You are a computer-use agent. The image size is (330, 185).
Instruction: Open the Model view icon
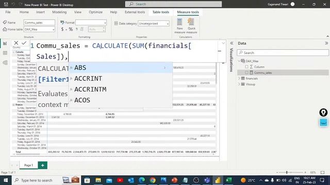5,63
